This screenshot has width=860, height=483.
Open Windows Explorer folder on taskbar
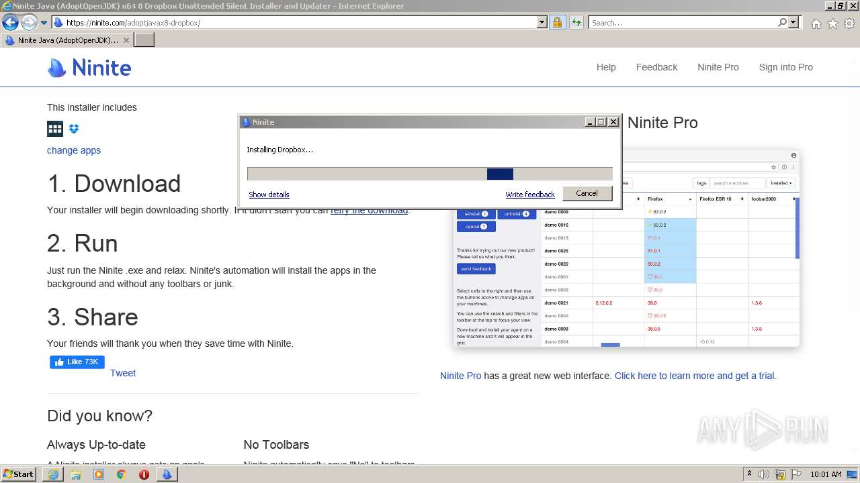[76, 474]
